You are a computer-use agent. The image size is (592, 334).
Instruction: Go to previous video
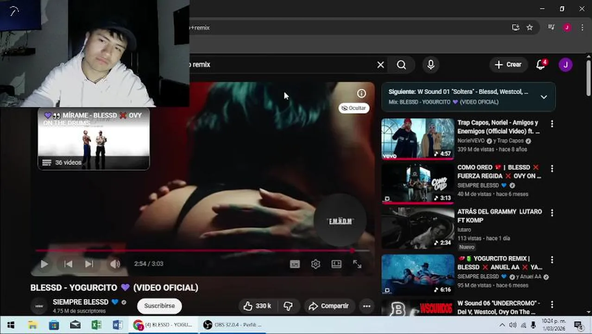(x=68, y=264)
